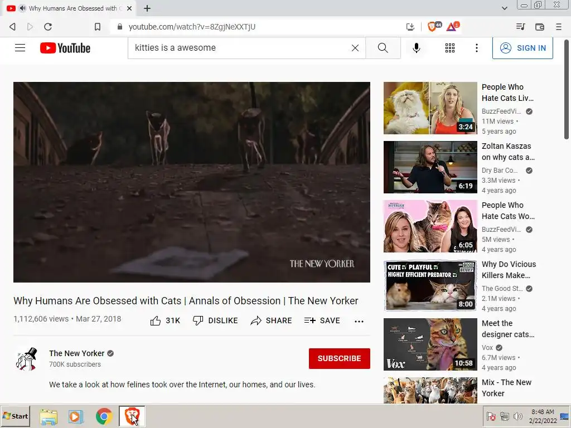This screenshot has height=428, width=571.
Task: Open the Brave Rewards triangle icon
Action: (x=452, y=27)
